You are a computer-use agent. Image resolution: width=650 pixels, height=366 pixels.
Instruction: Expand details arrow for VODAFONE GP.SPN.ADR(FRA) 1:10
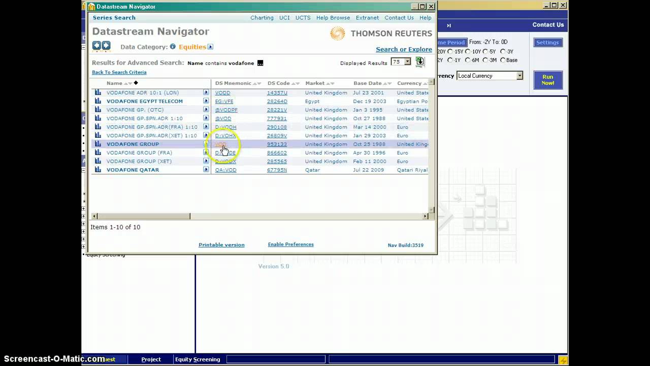click(206, 127)
